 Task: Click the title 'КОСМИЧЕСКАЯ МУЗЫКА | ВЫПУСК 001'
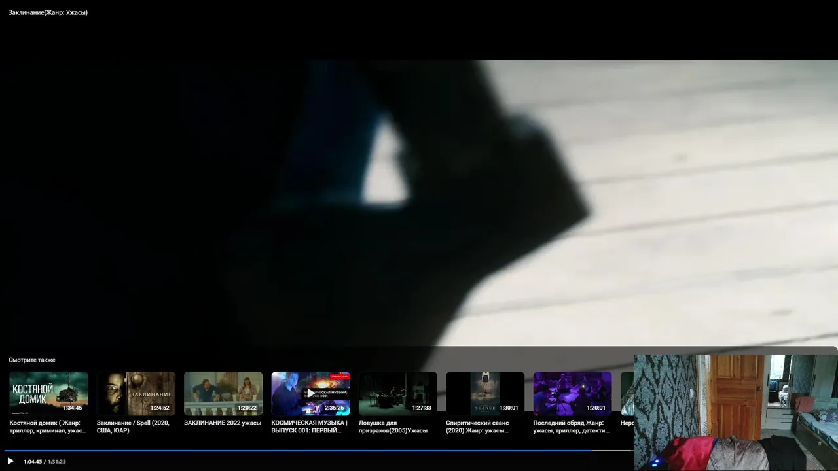[309, 427]
